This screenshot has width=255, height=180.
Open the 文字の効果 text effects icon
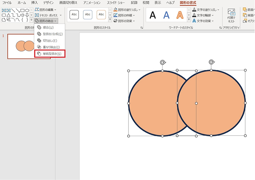pos(194,21)
